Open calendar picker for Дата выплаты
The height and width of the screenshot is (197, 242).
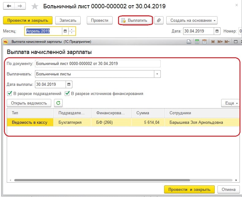[x=69, y=84]
